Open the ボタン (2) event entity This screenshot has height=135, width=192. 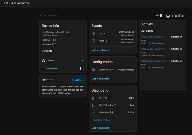click(x=113, y=41)
